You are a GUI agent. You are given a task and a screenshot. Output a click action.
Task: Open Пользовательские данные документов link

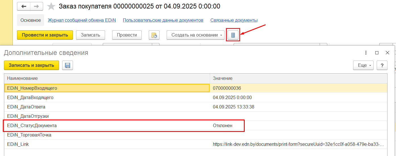click(x=163, y=20)
